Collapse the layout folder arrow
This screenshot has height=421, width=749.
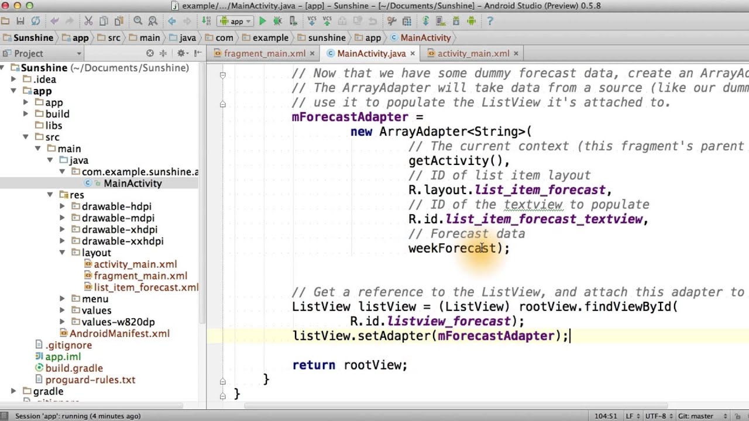(63, 253)
